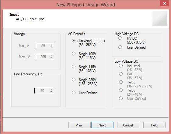Proceed with the Next button
Image resolution: width=171 pixels, height=134 pixels.
pyautogui.click(x=102, y=125)
